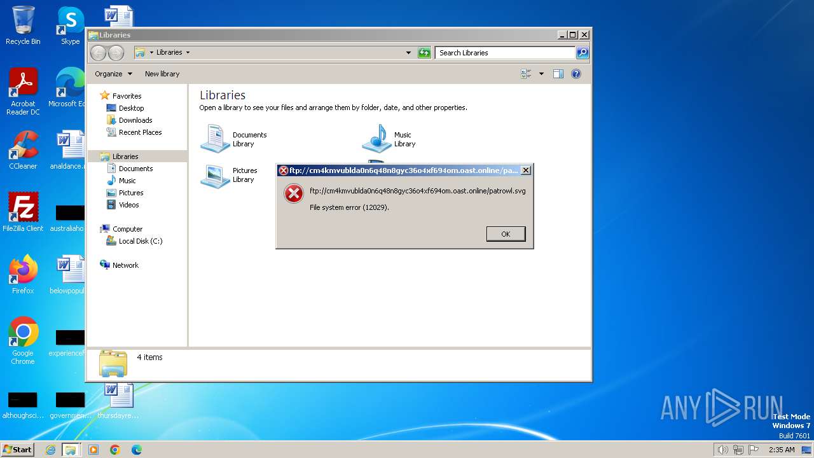814x458 pixels.
Task: Open the view options dropdown arrow
Action: [x=541, y=74]
